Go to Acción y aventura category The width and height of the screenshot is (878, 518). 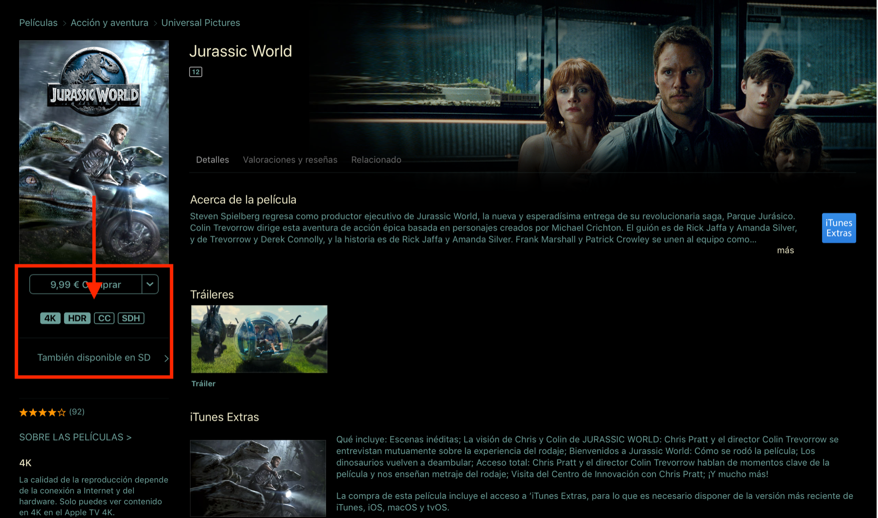pyautogui.click(x=109, y=23)
